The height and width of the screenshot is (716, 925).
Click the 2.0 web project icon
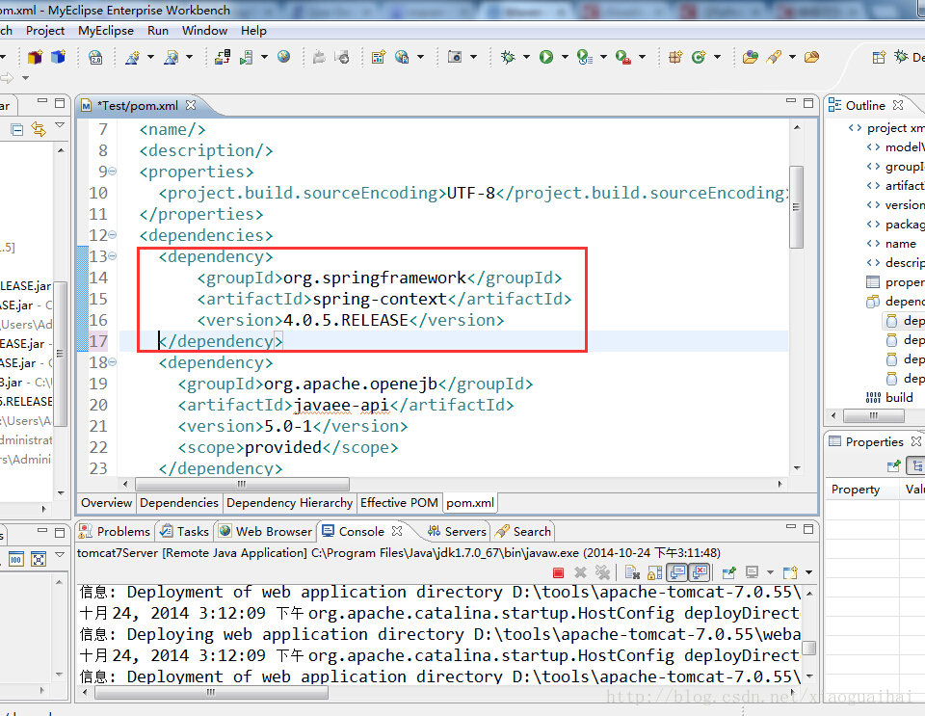tap(95, 57)
